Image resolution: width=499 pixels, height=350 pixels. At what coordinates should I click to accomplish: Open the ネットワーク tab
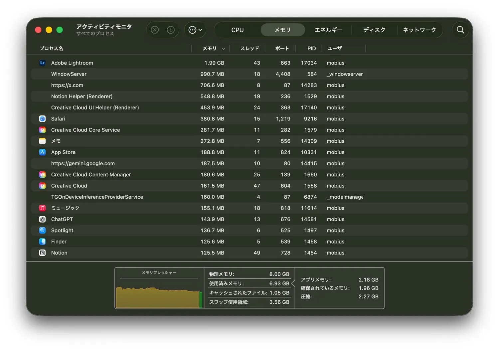(x=419, y=30)
